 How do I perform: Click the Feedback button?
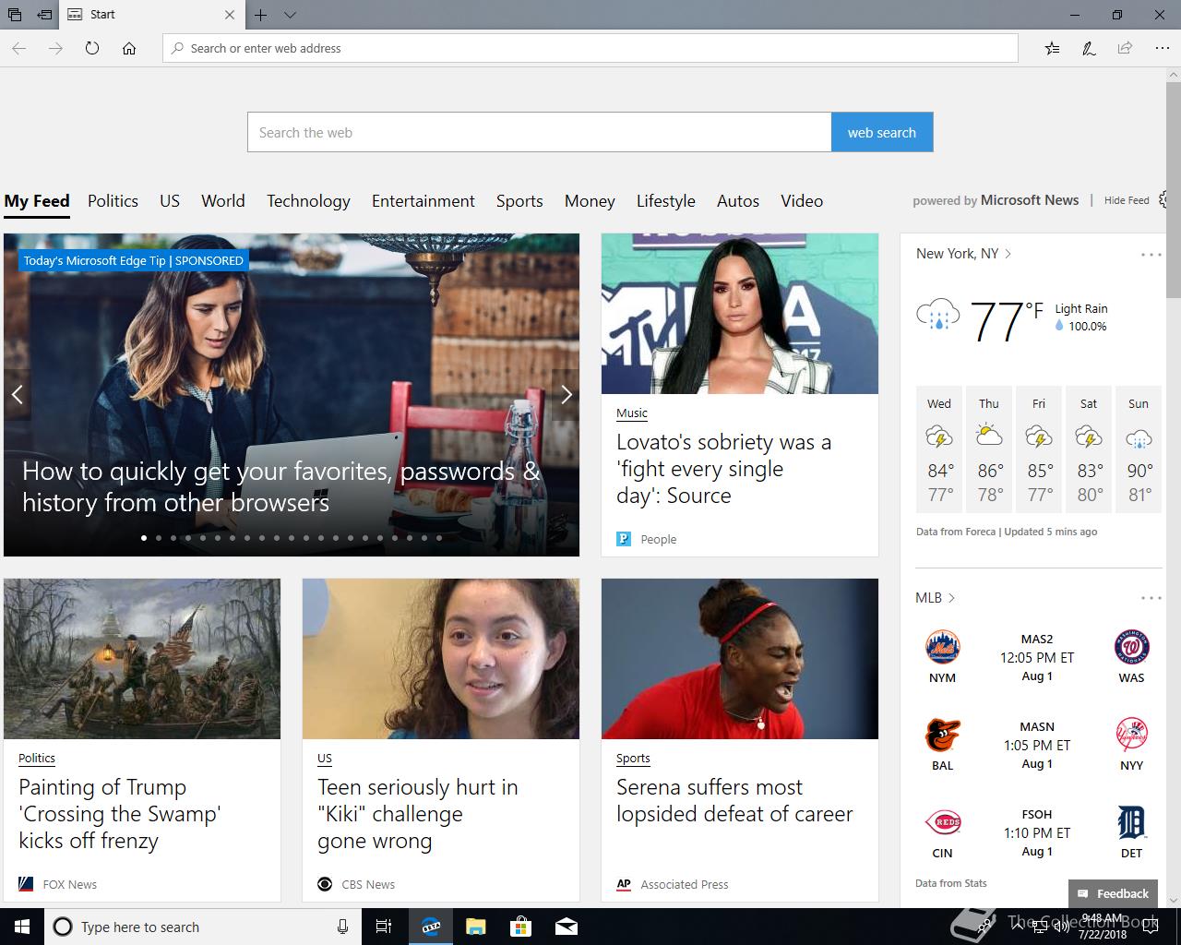point(1113,893)
